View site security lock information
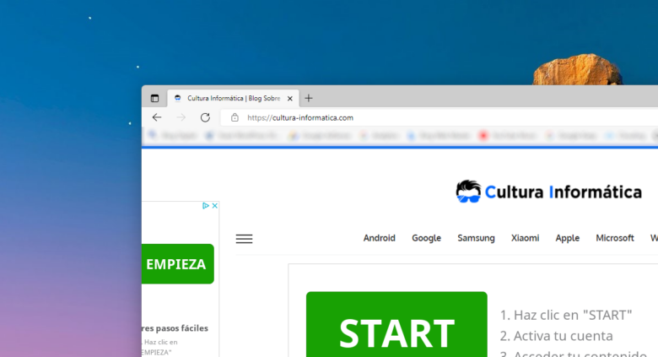This screenshot has width=658, height=357. tap(235, 117)
